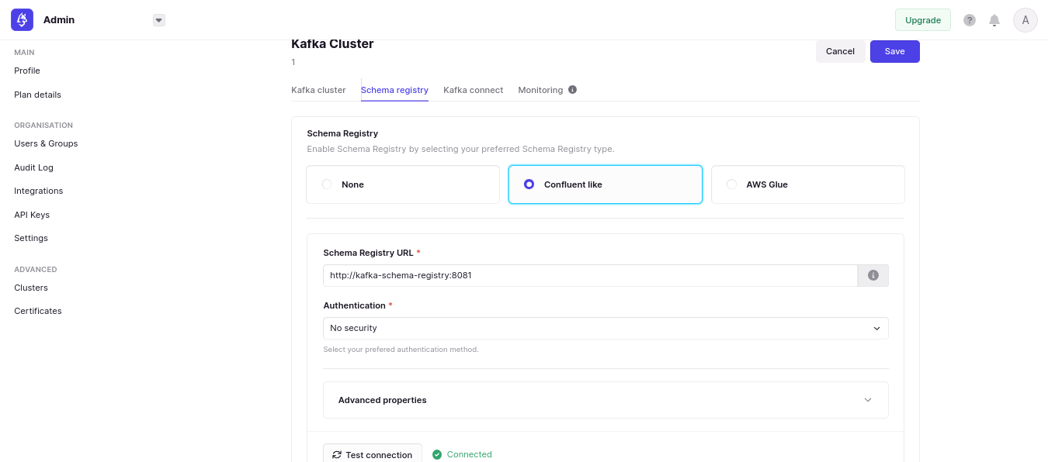
Task: Open the API Keys page
Action: pos(32,215)
